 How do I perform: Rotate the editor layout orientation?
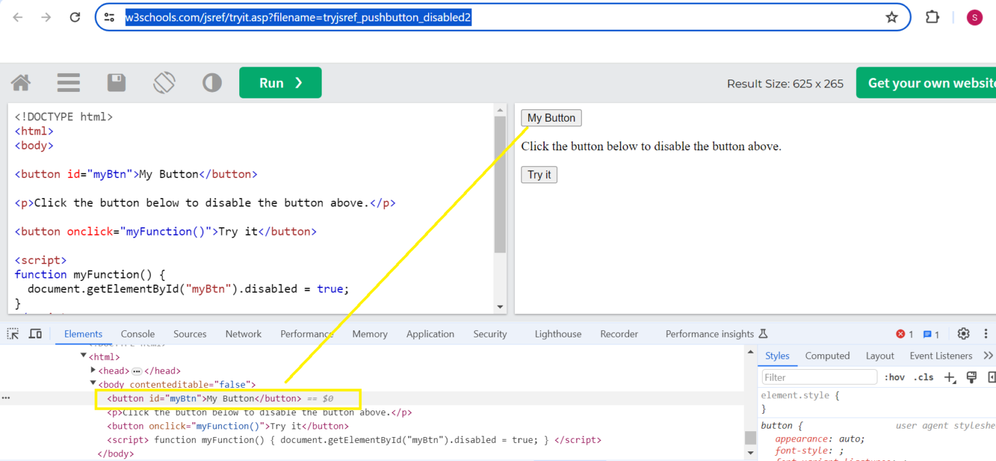tap(165, 83)
